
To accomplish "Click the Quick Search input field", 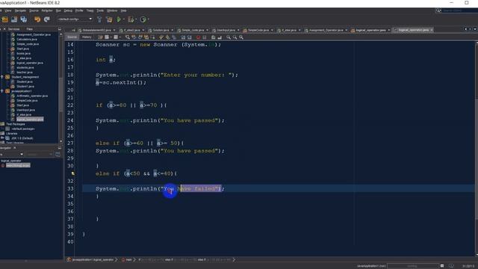I will tap(459, 10).
